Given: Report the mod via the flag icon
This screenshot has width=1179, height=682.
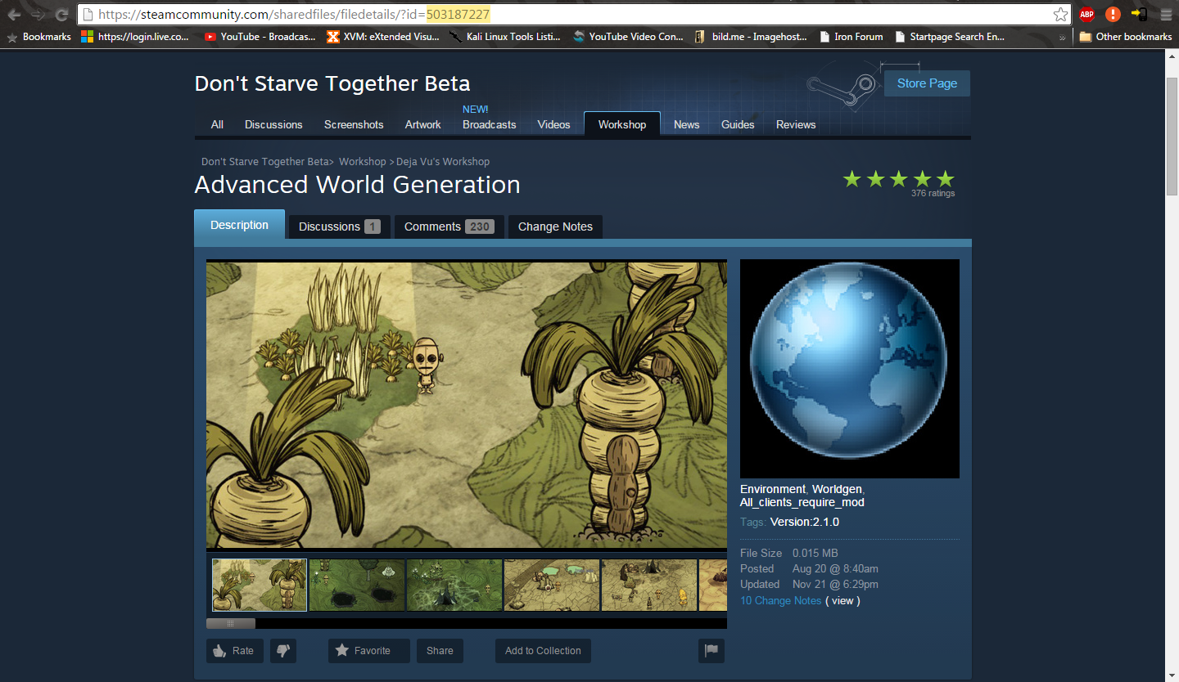Looking at the screenshot, I should coord(711,650).
